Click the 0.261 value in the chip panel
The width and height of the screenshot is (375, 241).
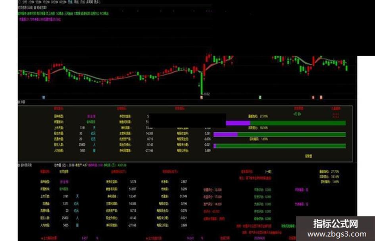[x=208, y=133]
